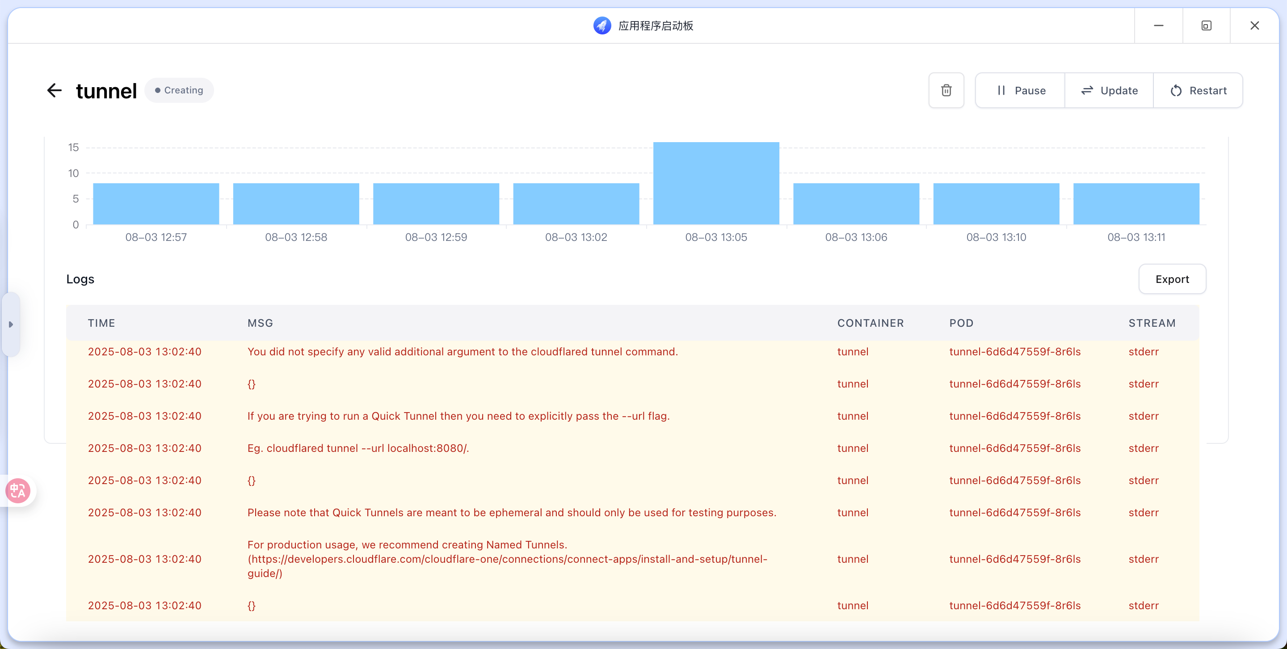Image resolution: width=1287 pixels, height=649 pixels.
Task: Click the 08-03 12:58 chart bar
Action: 296,204
